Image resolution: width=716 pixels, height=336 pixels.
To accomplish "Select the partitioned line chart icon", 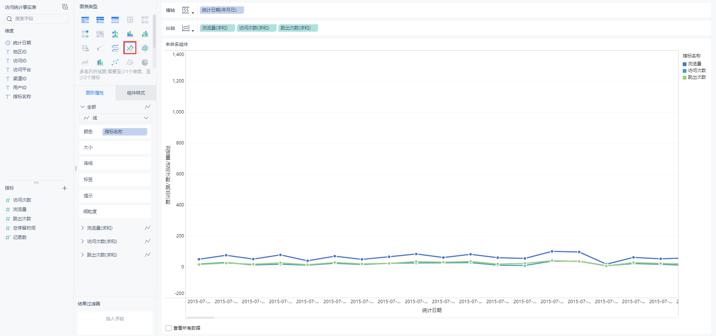I will 115,48.
